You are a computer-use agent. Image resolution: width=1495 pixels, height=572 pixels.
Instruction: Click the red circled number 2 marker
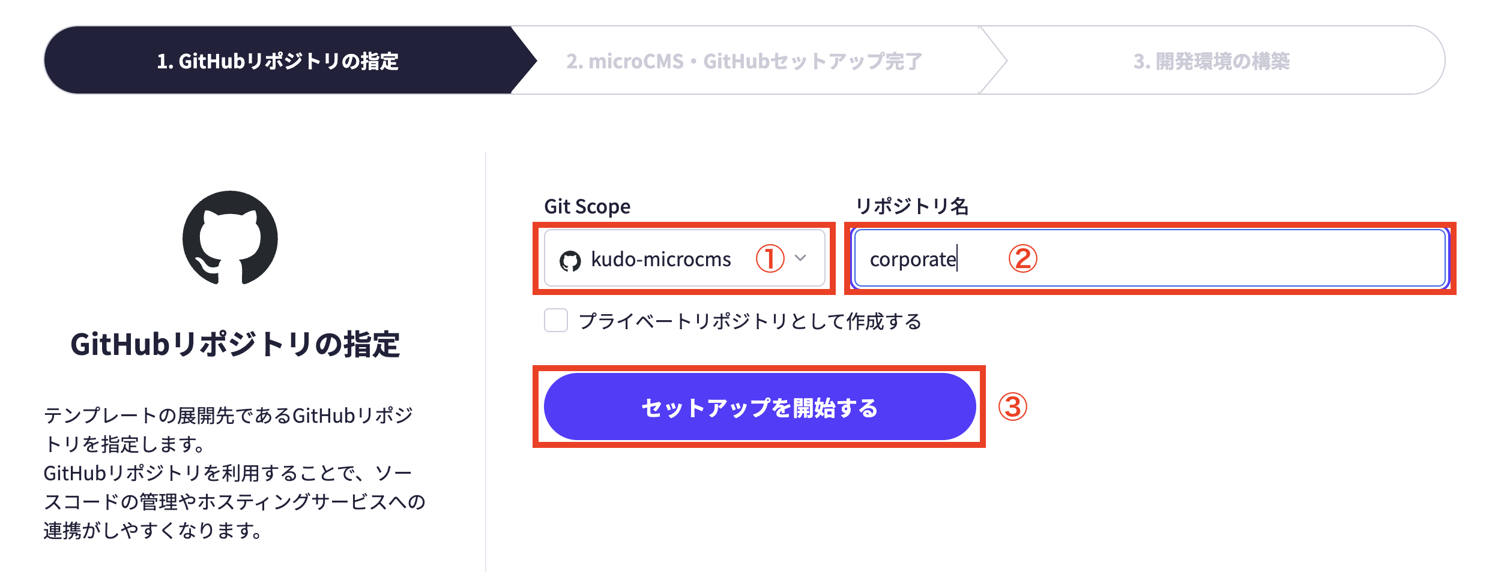1022,258
